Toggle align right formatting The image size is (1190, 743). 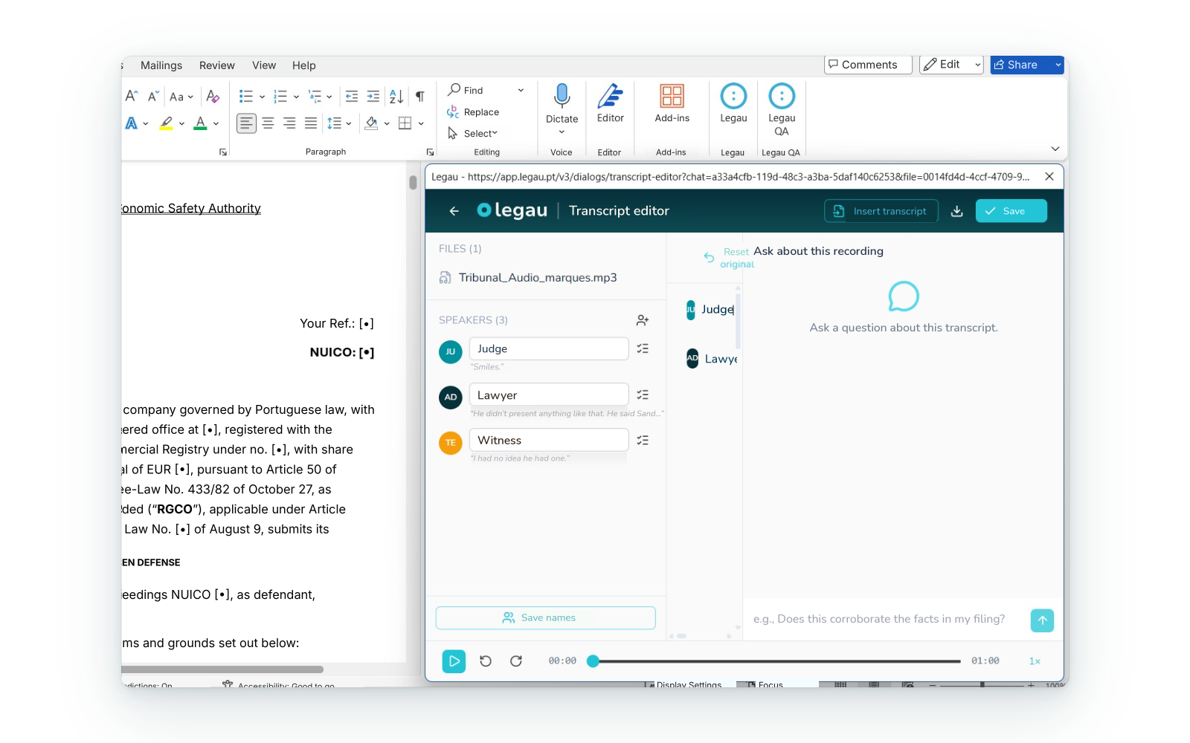coord(289,123)
